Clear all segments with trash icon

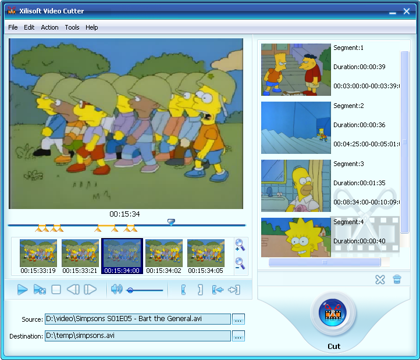(397, 279)
